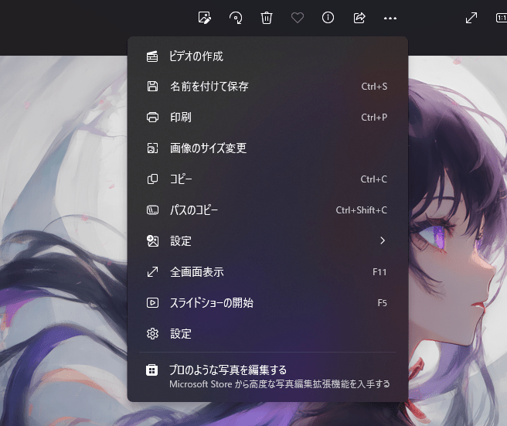The height and width of the screenshot is (426, 507).
Task: Rotate the image with the rotate icon
Action: click(236, 18)
